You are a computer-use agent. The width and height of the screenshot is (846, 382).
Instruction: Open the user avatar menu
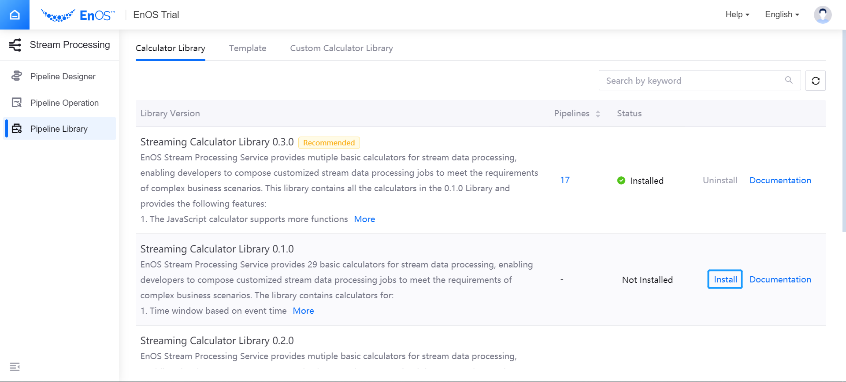pyautogui.click(x=822, y=15)
